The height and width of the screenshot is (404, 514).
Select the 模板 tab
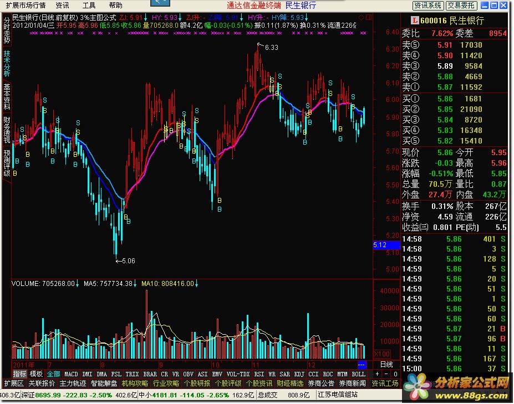pyautogui.click(x=36, y=374)
